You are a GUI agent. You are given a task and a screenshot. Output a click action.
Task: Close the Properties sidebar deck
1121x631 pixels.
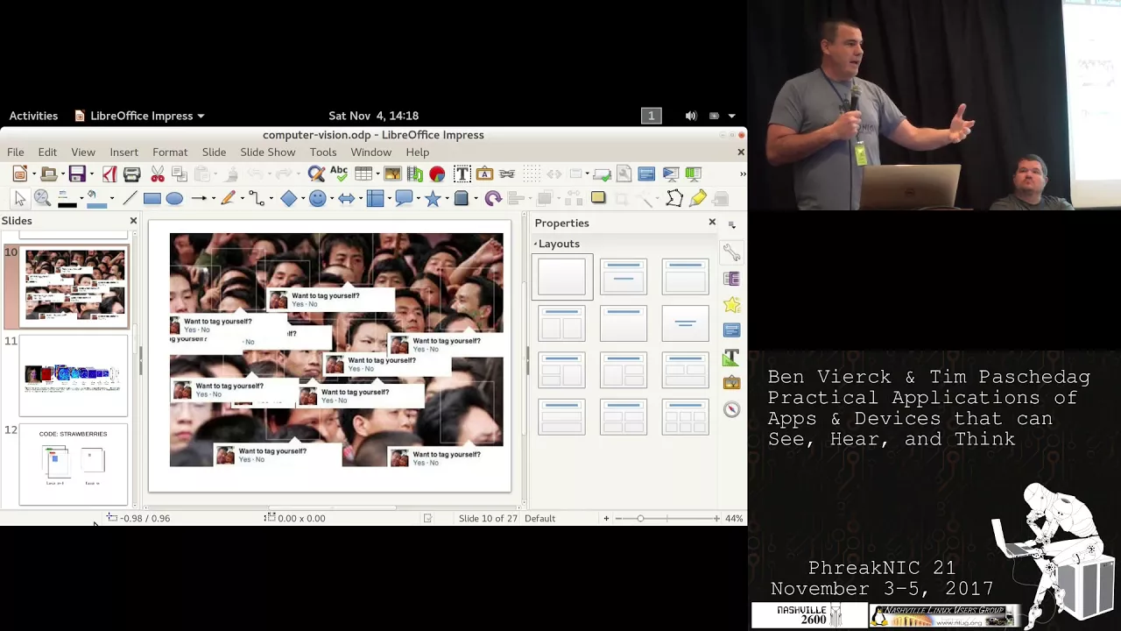tap(712, 223)
